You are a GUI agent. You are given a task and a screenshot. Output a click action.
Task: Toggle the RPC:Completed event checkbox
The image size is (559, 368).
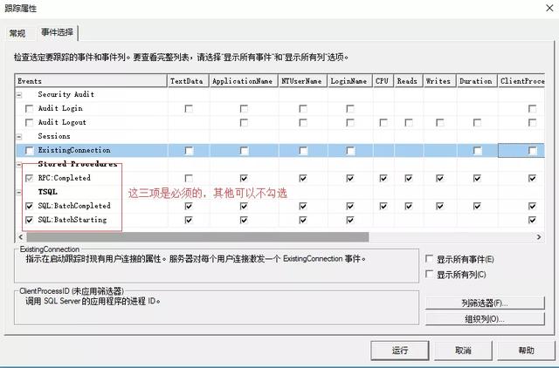tap(29, 178)
